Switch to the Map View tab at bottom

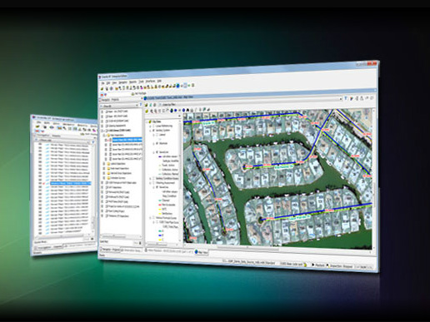tap(201, 252)
